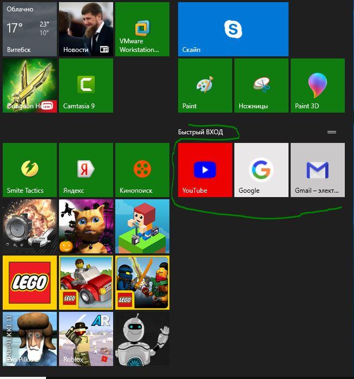Launch the Яндекс tile
Viewport: 354px width, 379px height.
[86, 170]
